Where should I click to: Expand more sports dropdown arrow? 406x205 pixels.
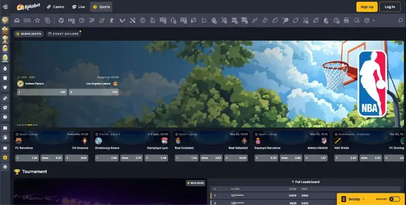(374, 20)
